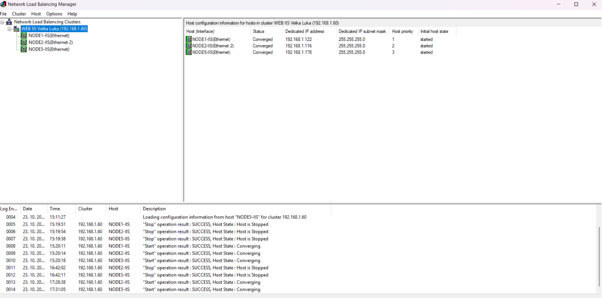Collapse the Network Load Balancing Clusters root node
The height and width of the screenshot is (298, 602).
click(x=2, y=22)
